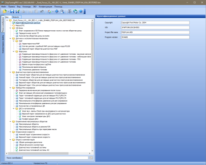Collapse the 'VID блок' folder
Image resolution: width=206 pixels, height=165 pixels.
click(x=10, y=28)
